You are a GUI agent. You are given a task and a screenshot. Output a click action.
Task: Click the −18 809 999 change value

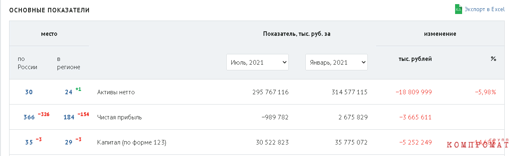(414, 92)
